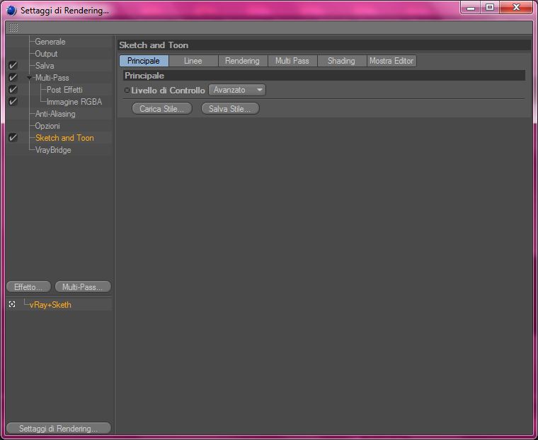The height and width of the screenshot is (440, 538).
Task: Select Immagine RGBA in the tree
Action: point(74,102)
